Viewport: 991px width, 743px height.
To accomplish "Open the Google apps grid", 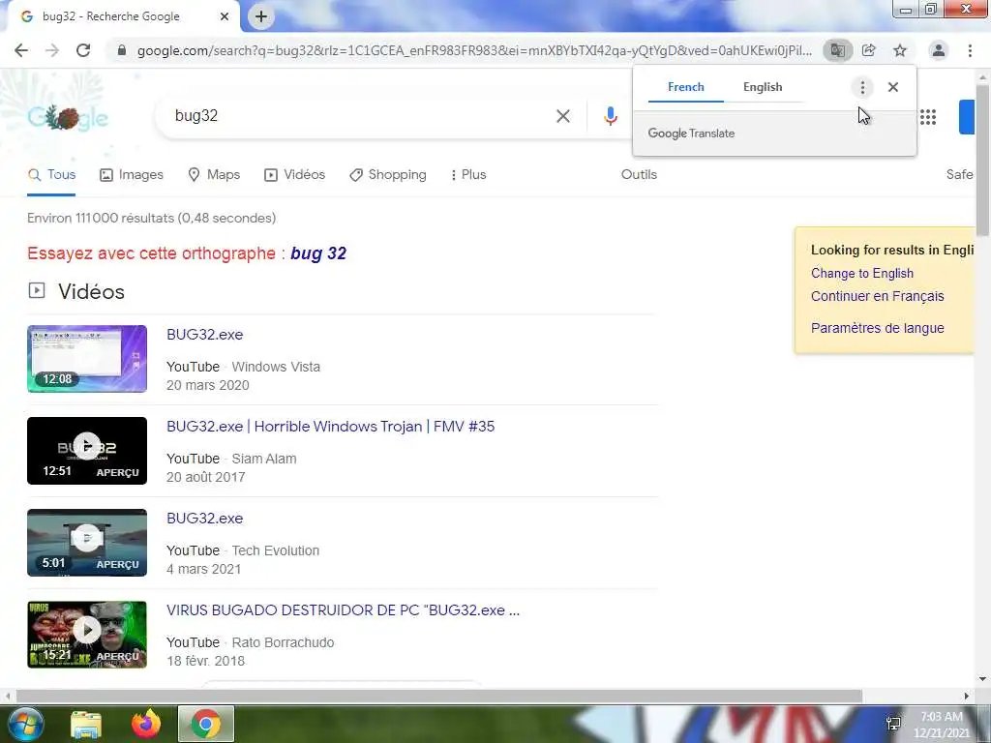I will [928, 117].
